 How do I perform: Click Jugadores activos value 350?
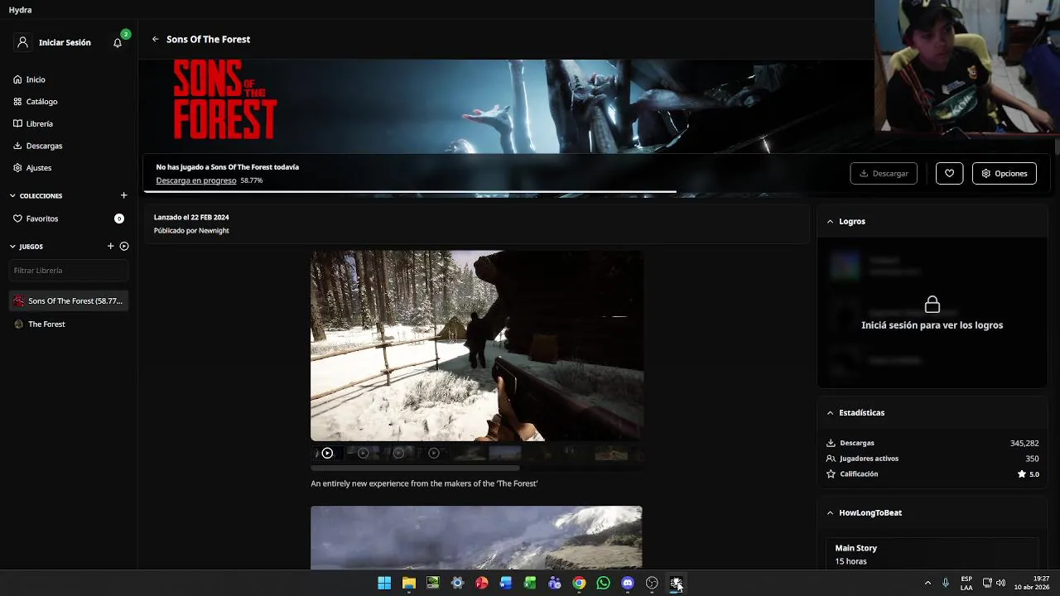point(1032,459)
